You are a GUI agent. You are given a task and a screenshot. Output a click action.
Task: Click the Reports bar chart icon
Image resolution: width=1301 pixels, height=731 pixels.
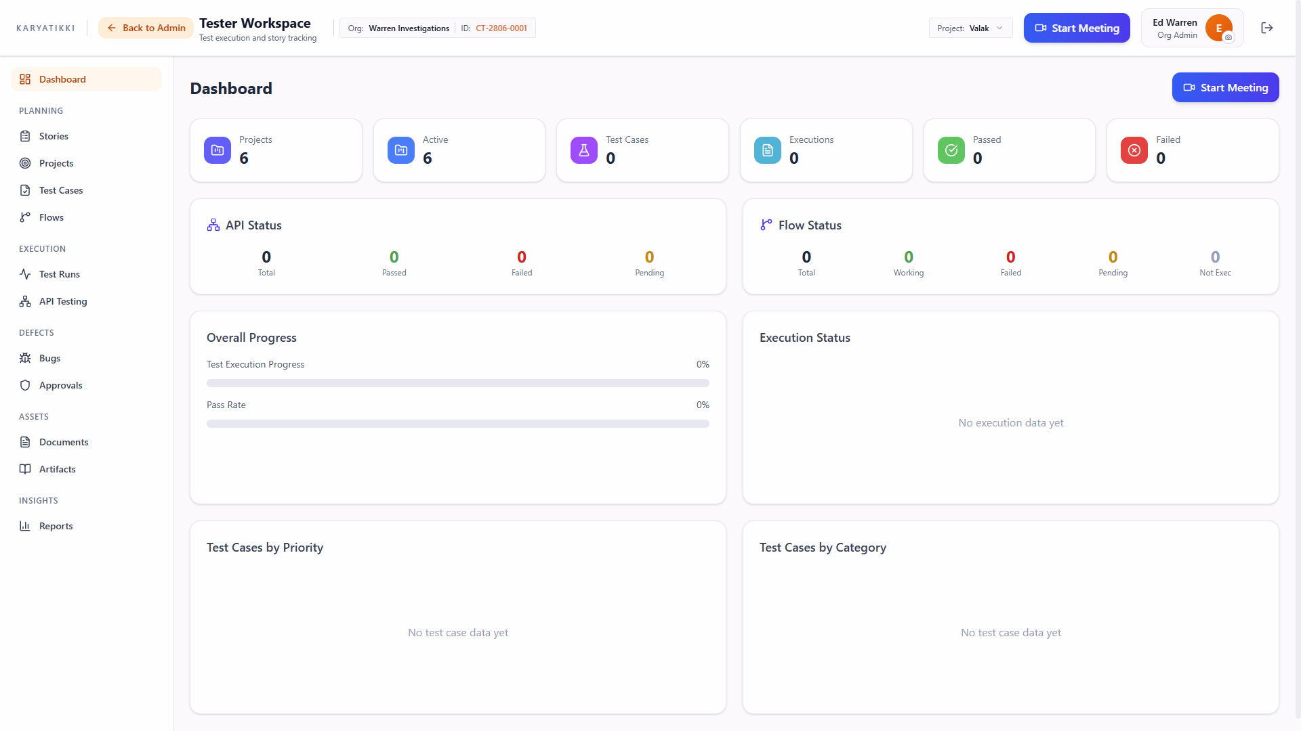pos(25,526)
